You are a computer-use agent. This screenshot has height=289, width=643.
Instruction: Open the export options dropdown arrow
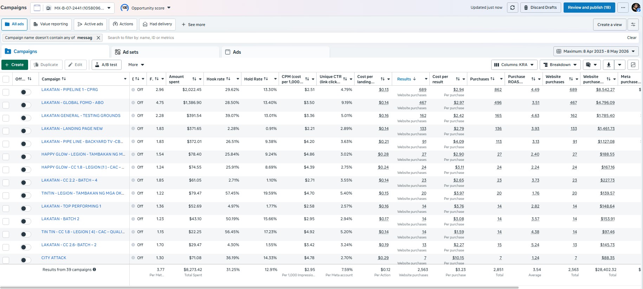(x=620, y=65)
